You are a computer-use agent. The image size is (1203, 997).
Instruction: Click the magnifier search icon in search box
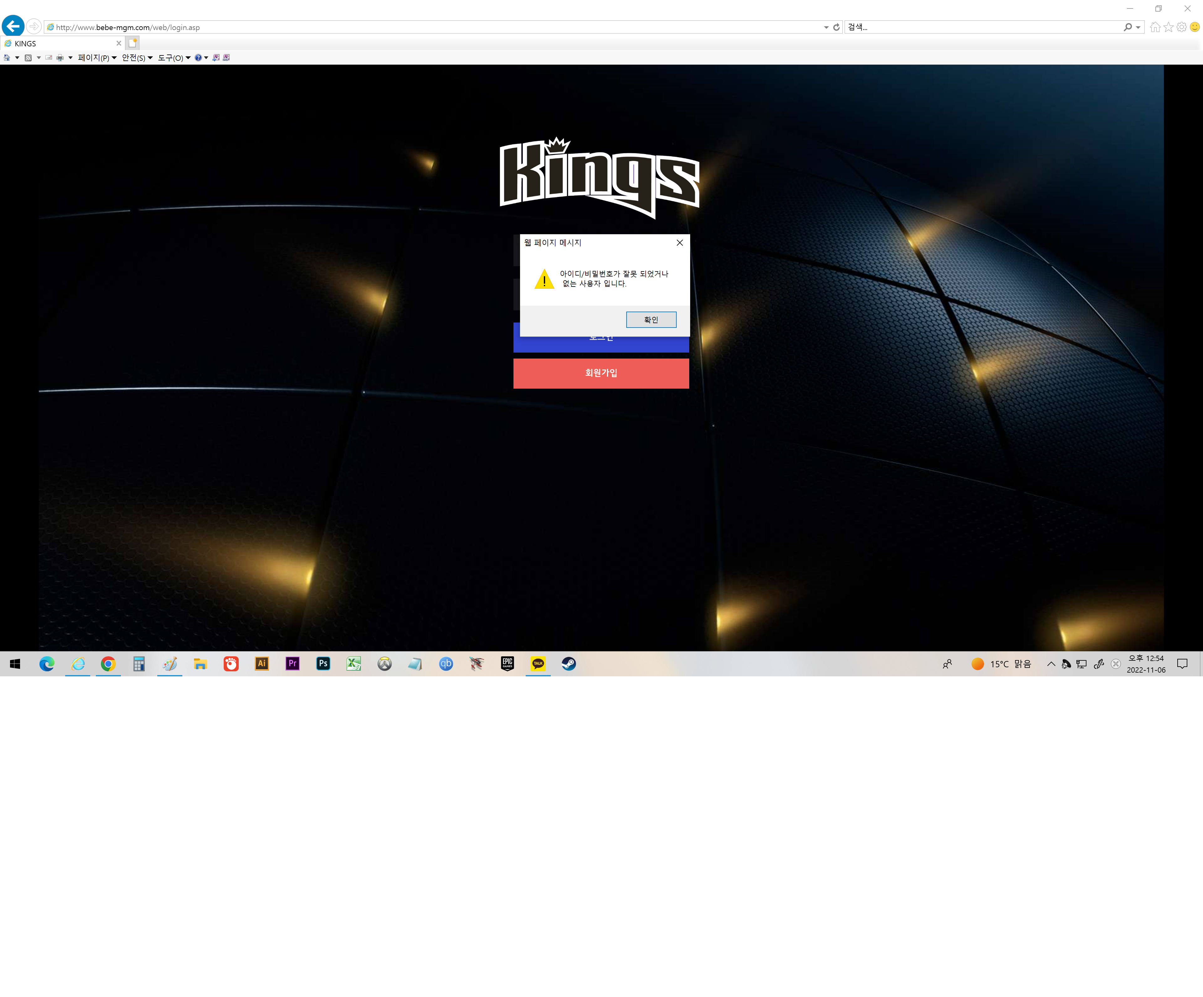(1127, 27)
